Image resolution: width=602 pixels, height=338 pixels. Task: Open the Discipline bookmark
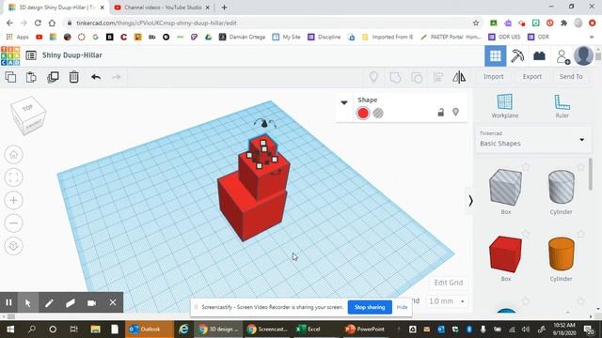tap(324, 37)
